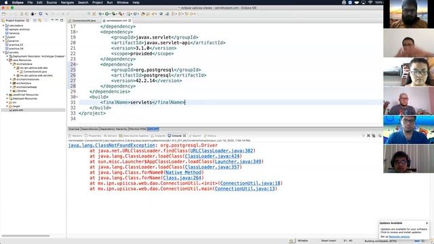Open the URLClassLoader.java:382 stack link
Image resolution: width=434 pixels, height=244 pixels.
click(222, 150)
